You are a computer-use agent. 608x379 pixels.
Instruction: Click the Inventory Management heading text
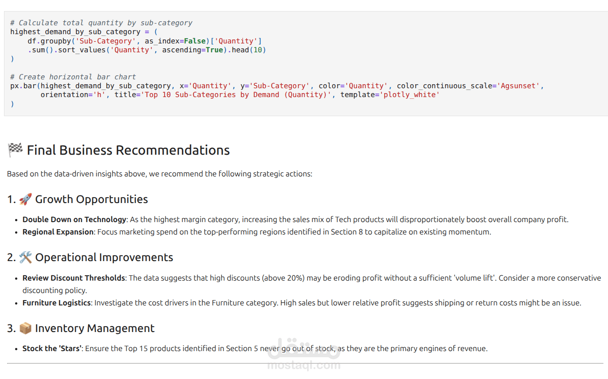95,328
